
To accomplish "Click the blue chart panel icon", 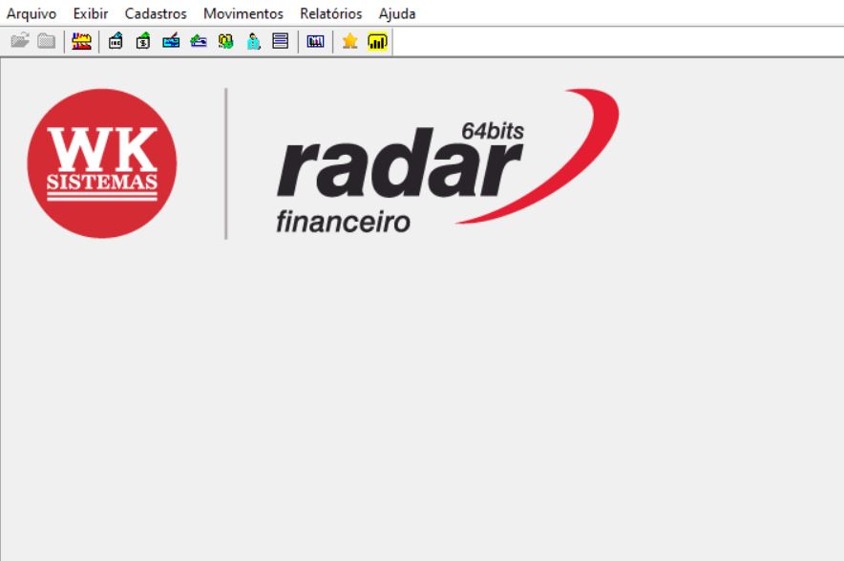I will pos(315,41).
